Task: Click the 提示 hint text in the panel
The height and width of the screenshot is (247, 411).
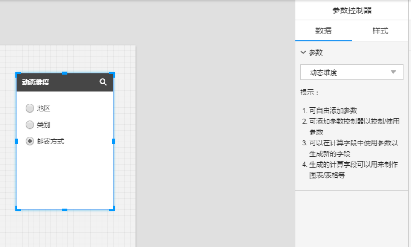Action: click(x=310, y=92)
